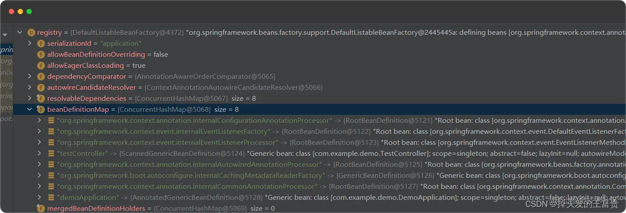Click the internalCommonAnnotationProcessor entry icon

(x=51, y=187)
